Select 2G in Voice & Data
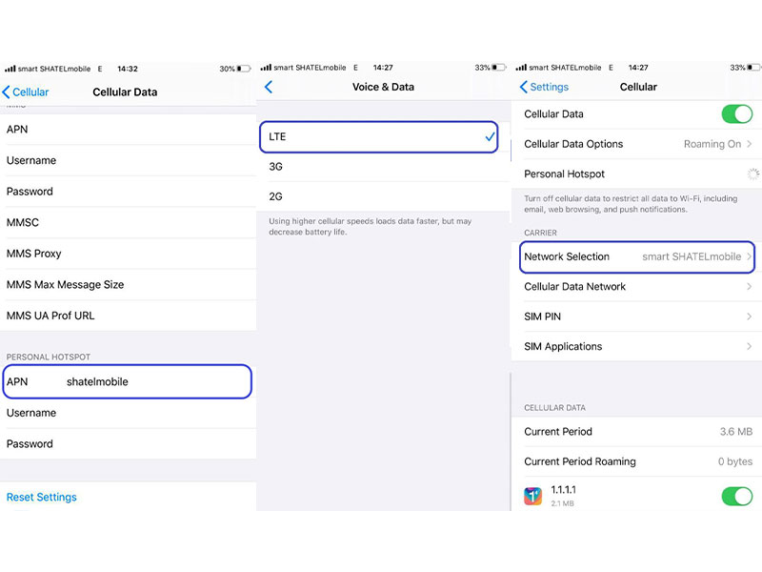Viewport: 762px width, 572px height. (384, 196)
